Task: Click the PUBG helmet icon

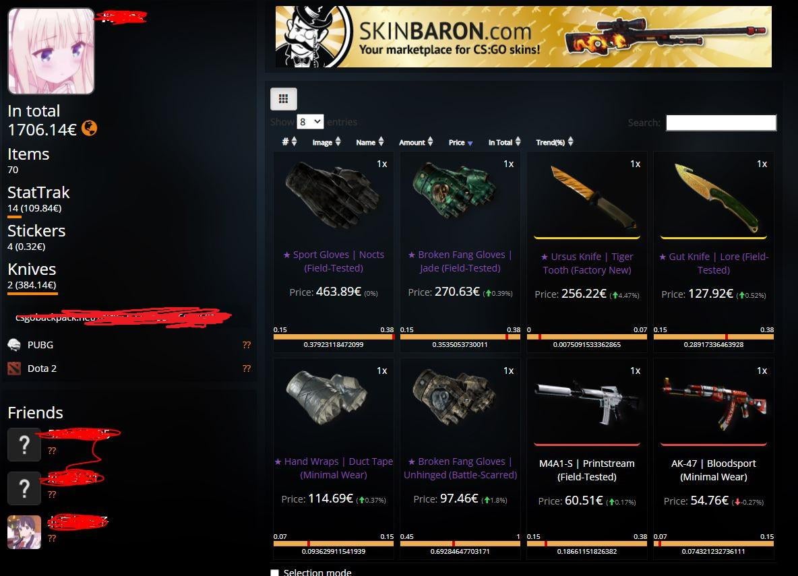Action: pyautogui.click(x=14, y=345)
